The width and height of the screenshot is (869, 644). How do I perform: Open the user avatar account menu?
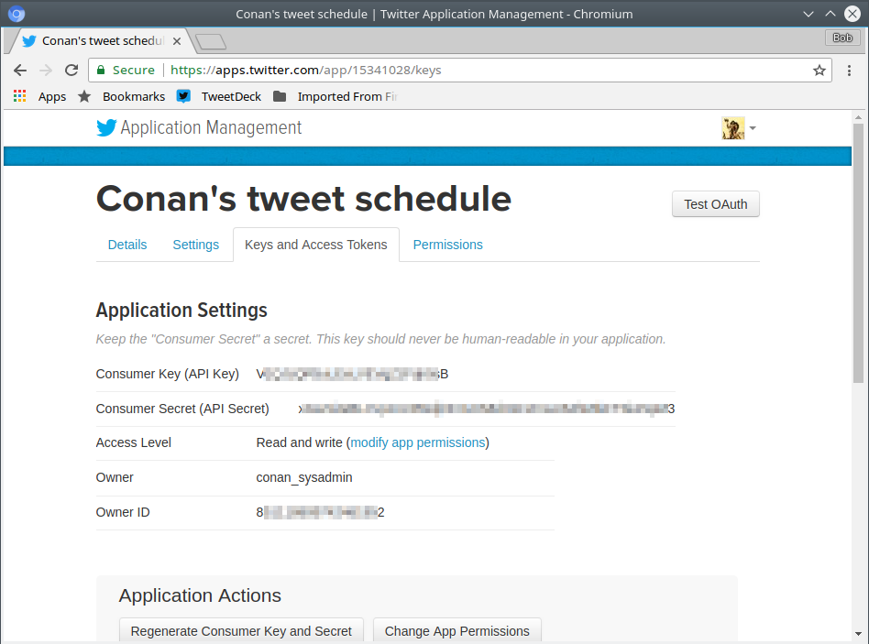[x=733, y=128]
